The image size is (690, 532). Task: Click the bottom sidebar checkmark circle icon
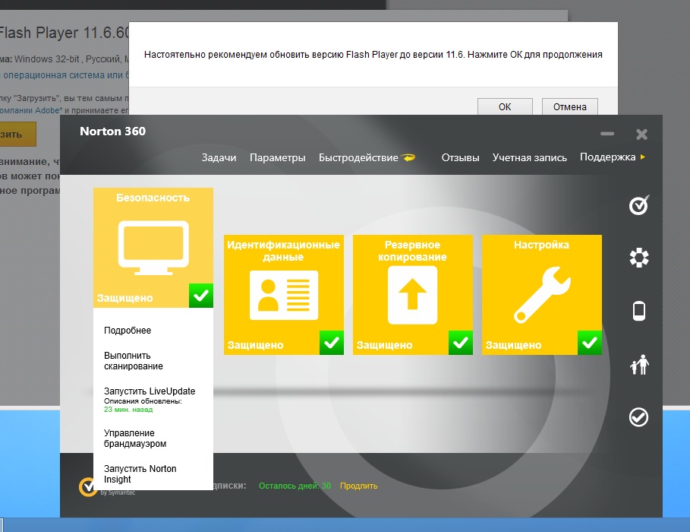point(638,417)
